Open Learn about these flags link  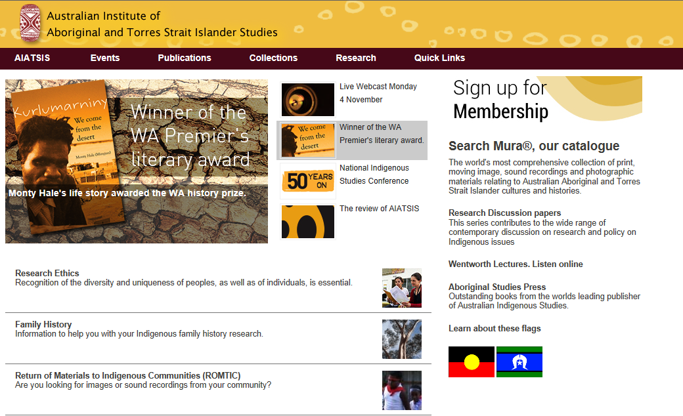coord(495,329)
